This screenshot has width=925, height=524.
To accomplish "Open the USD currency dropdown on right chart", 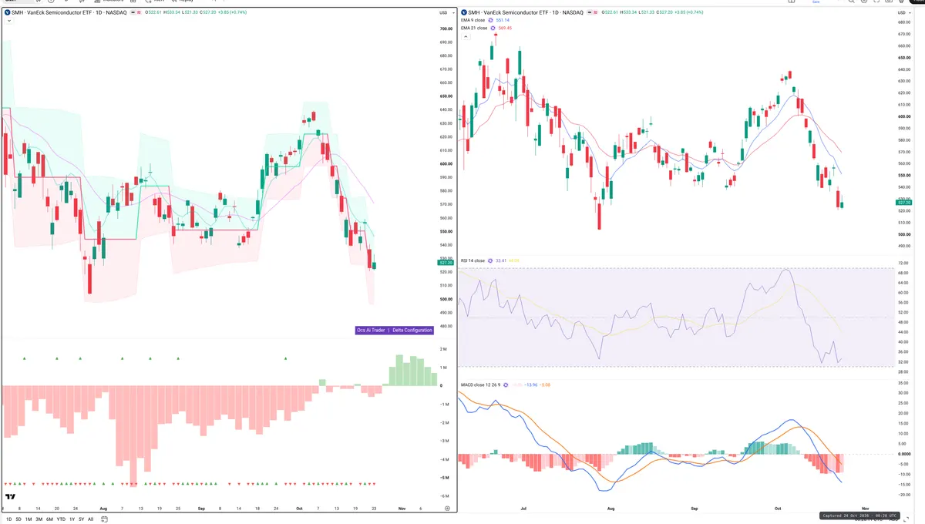I will point(905,12).
